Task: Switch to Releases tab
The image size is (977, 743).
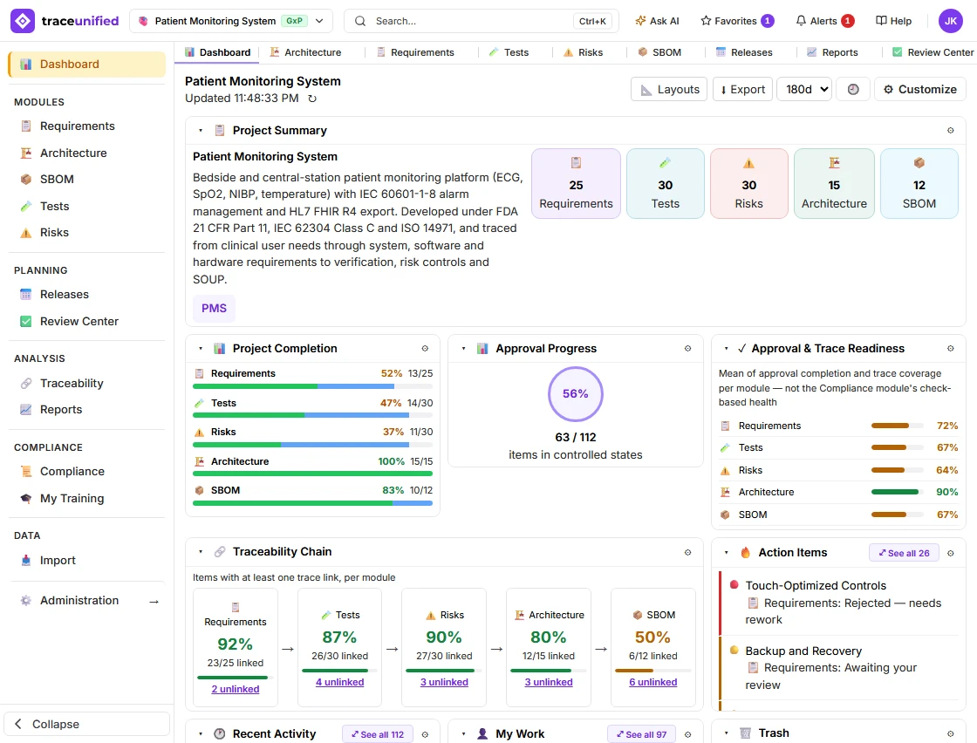Action: coord(744,53)
